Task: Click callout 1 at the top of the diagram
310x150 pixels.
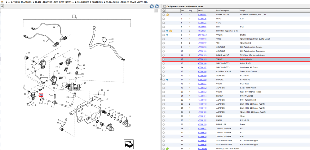Action: 74,16
